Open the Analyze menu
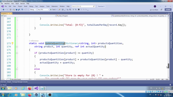This screenshot has height=97, width=173. [42, 6]
